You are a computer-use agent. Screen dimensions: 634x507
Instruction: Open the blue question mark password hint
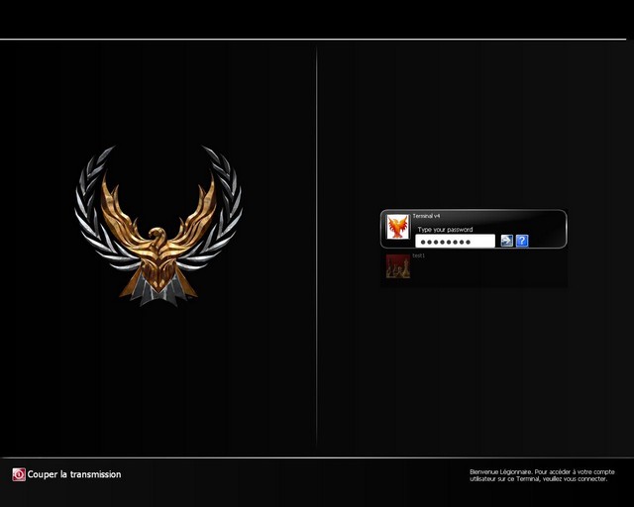point(522,241)
